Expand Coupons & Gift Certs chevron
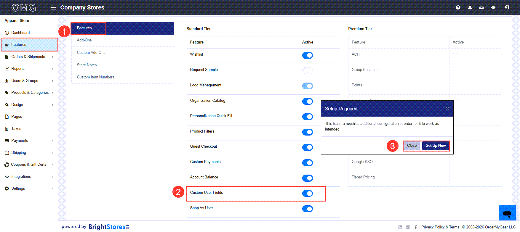The width and height of the screenshot is (520, 232). [x=52, y=165]
